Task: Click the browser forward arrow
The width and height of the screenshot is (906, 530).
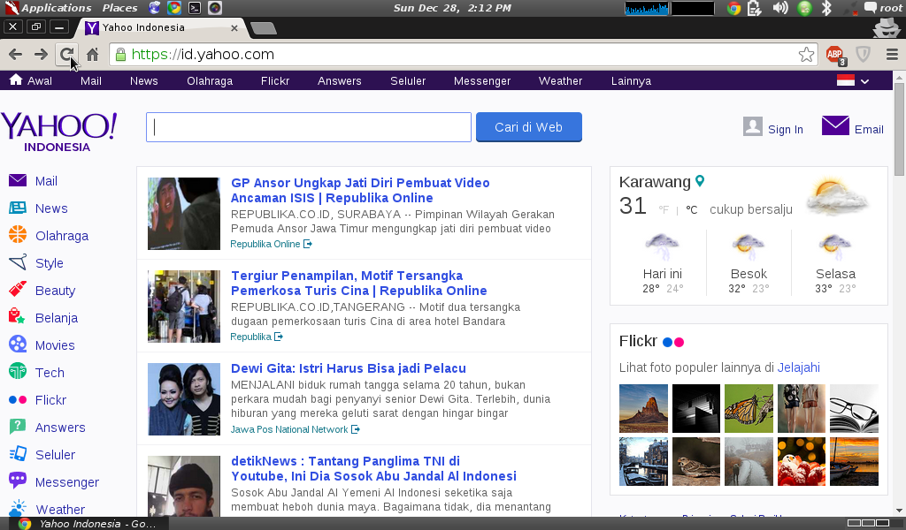Action: (41, 54)
